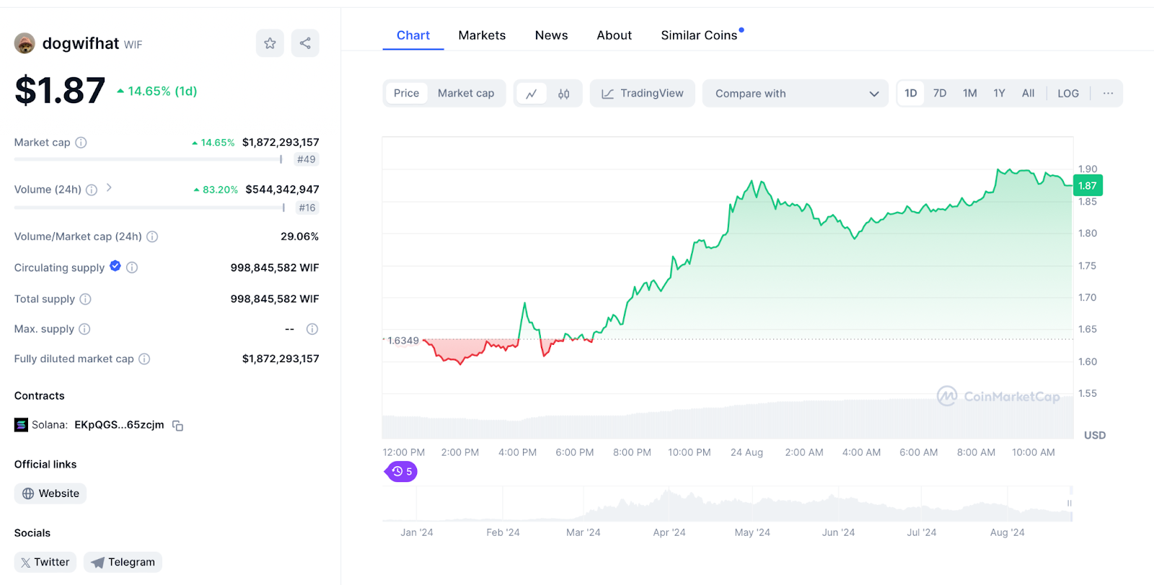Select the 1M time range

coord(970,93)
